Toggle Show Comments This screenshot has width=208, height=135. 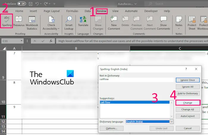[x=163, y=23]
